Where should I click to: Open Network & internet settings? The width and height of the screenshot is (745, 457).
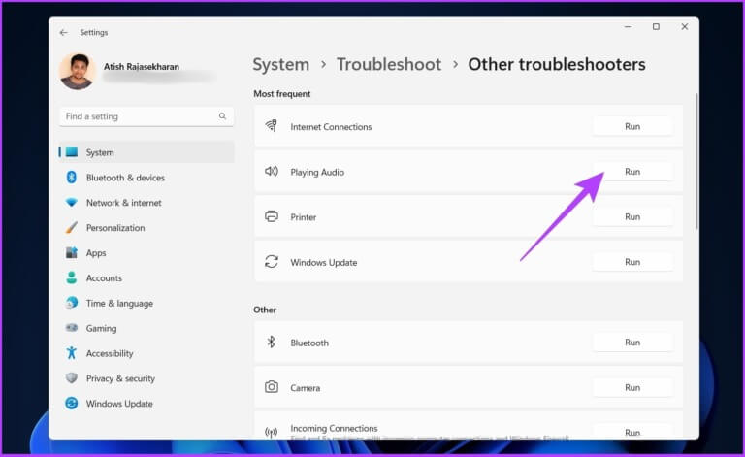tap(123, 203)
